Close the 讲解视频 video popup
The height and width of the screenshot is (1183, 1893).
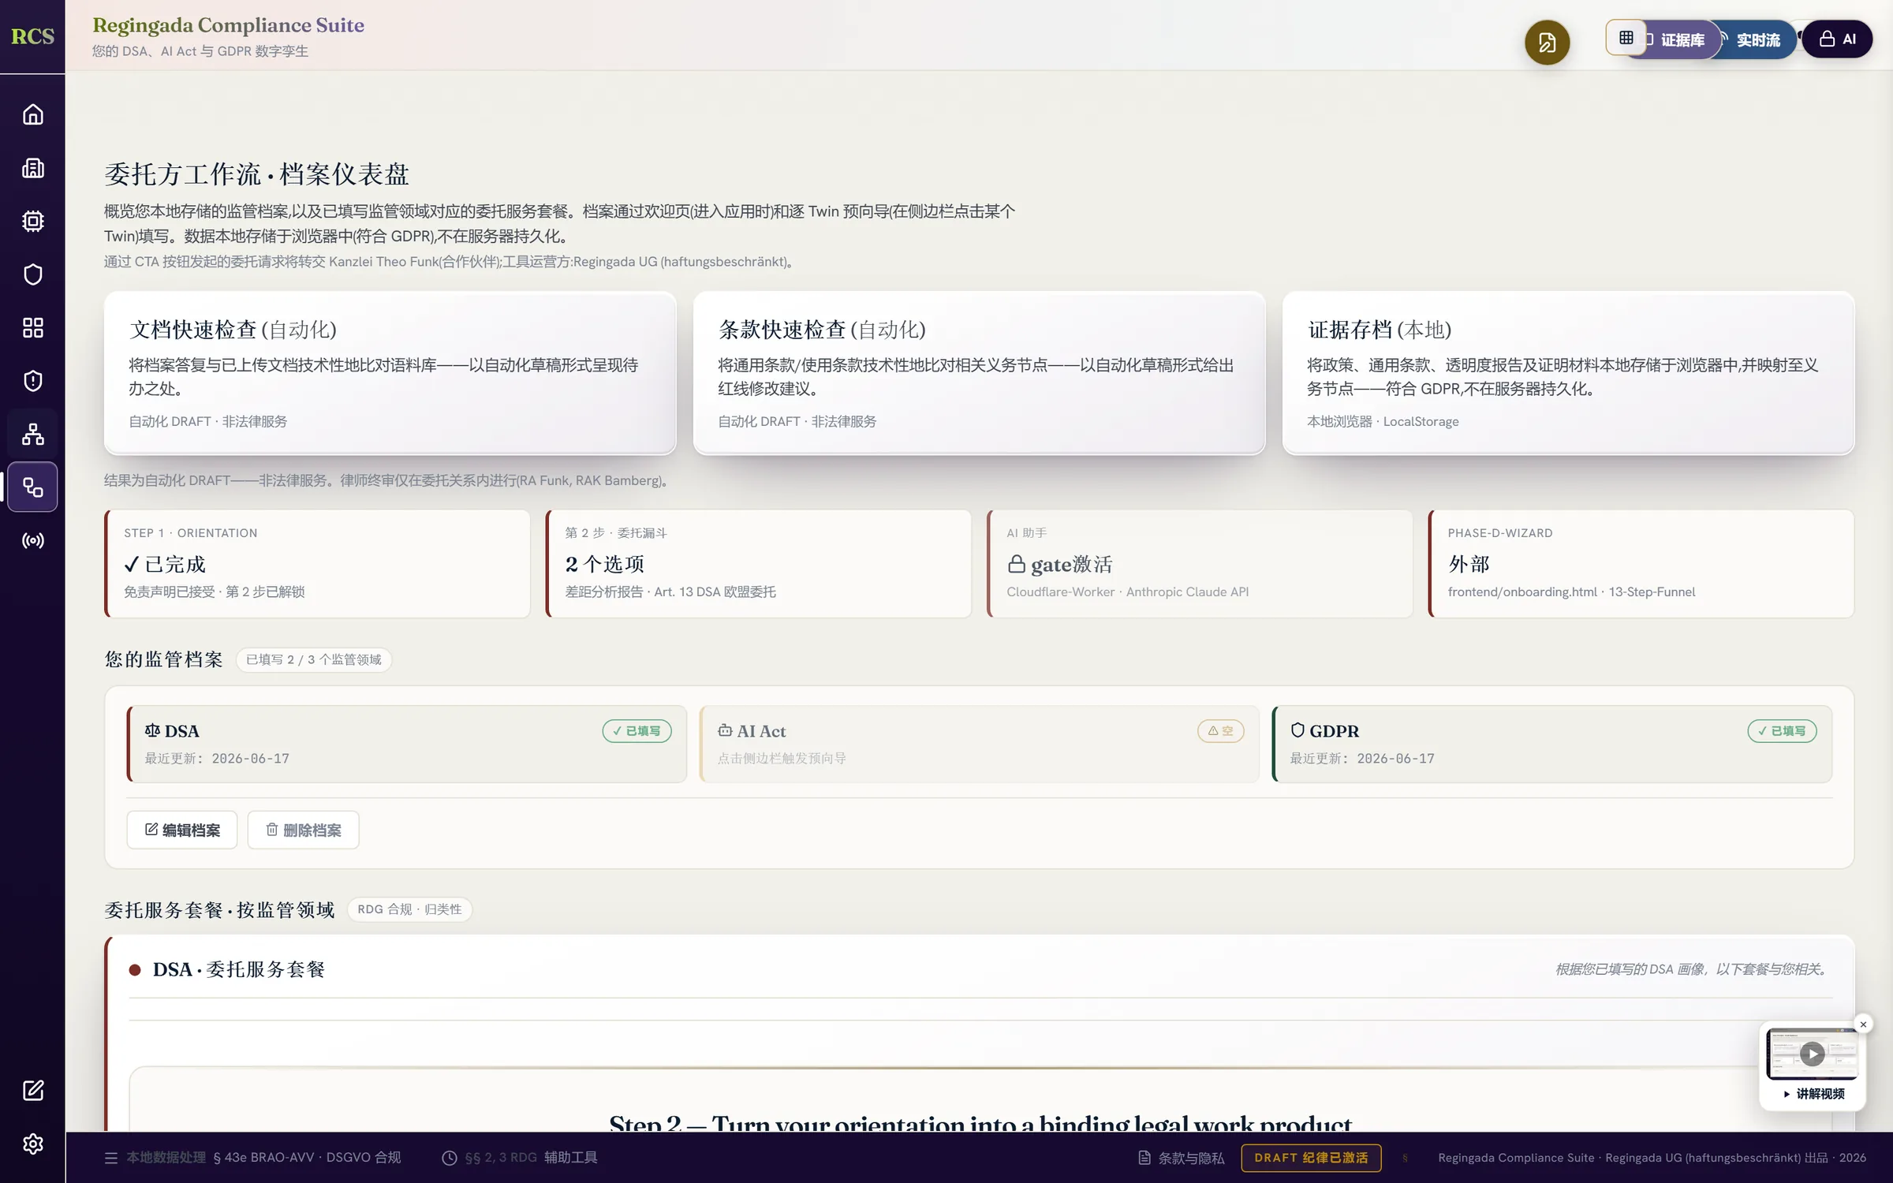pyautogui.click(x=1863, y=1024)
